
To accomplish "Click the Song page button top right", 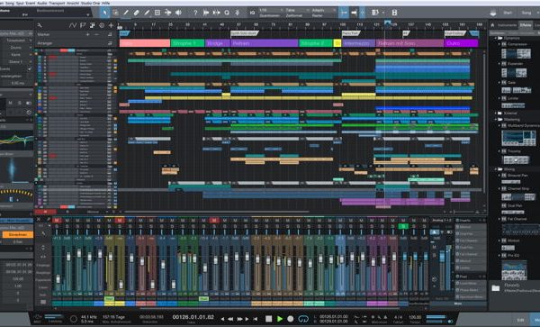I will [526, 13].
